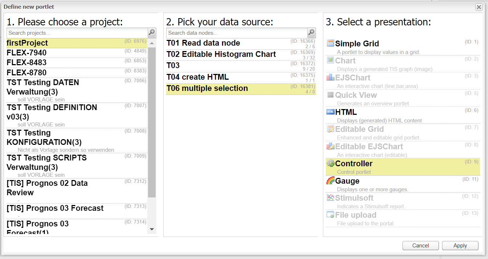Focus the Search data nodes field
This screenshot has width=488, height=259.
[x=237, y=33]
